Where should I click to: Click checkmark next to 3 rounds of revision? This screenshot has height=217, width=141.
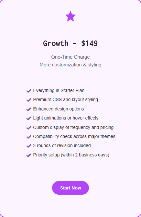tap(28, 146)
